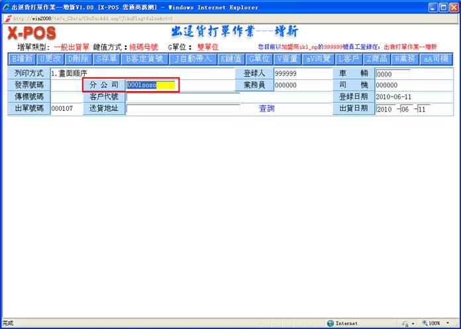Click the 送貨地址 delivery address field
The image size is (461, 329).
(x=183, y=108)
